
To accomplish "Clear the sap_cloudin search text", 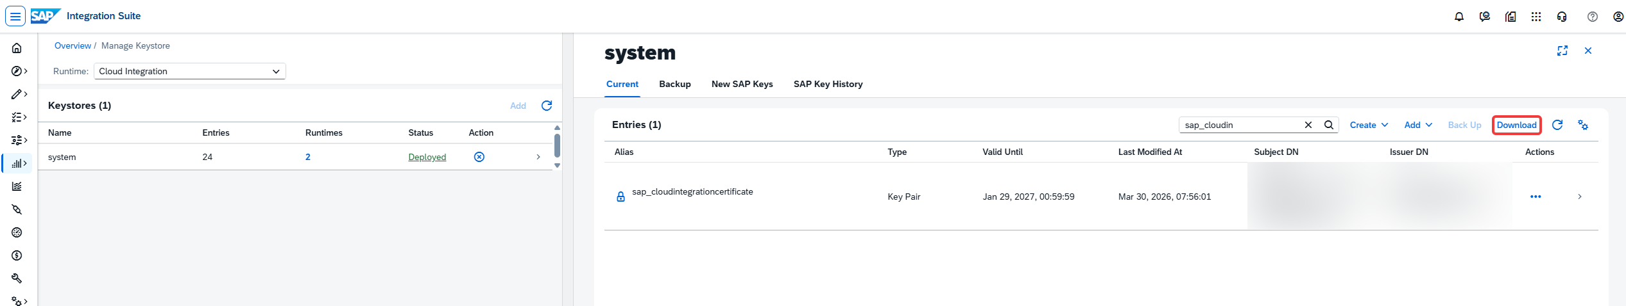I will pyautogui.click(x=1308, y=125).
